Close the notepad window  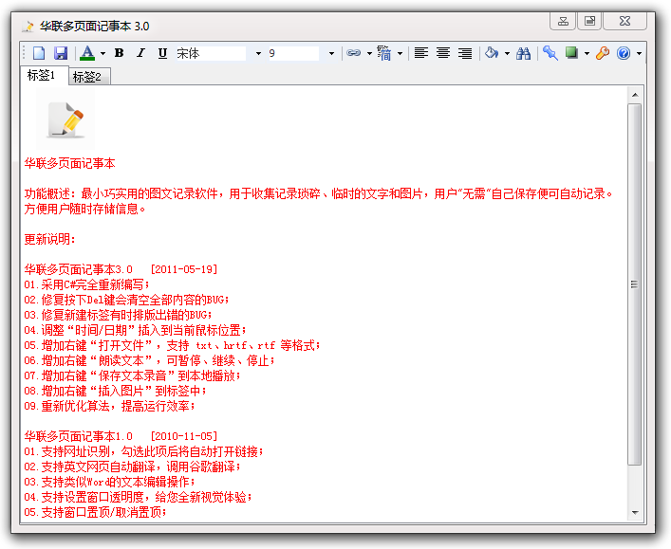624,21
